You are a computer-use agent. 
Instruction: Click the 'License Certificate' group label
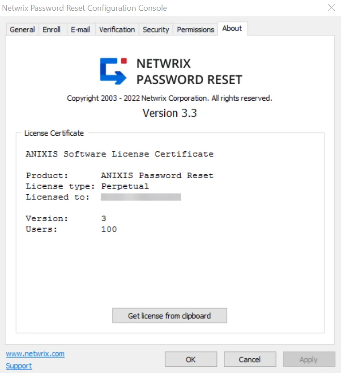54,133
